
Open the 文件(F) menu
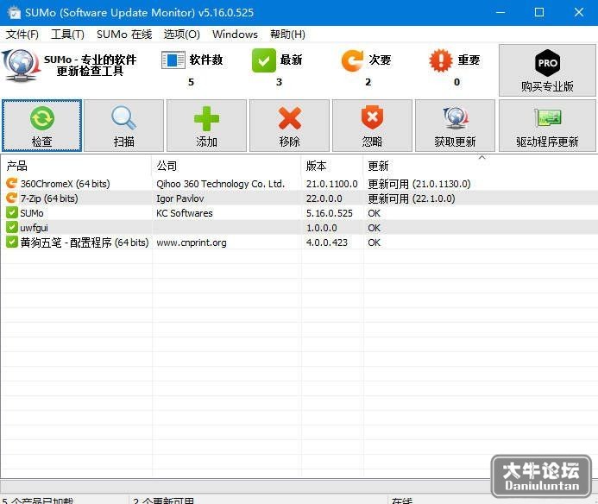pyautogui.click(x=22, y=35)
